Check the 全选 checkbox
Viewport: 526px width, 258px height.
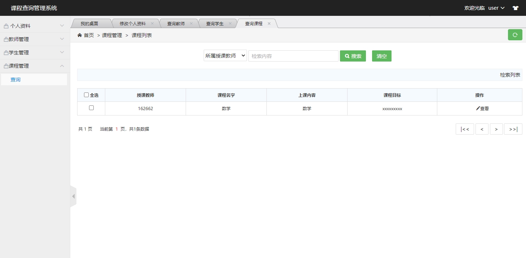[87, 95]
